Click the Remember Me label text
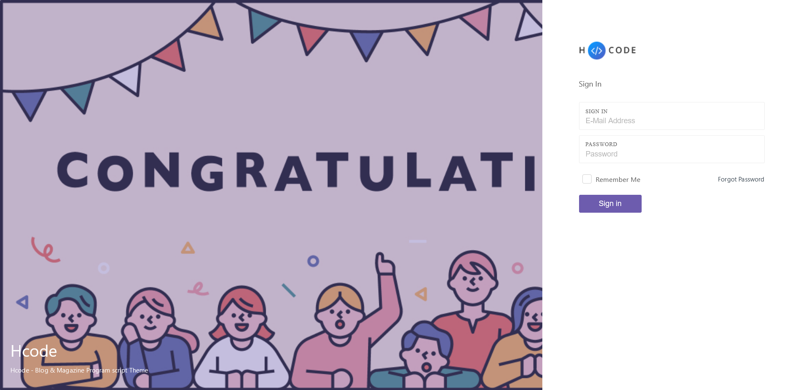 [x=618, y=180]
